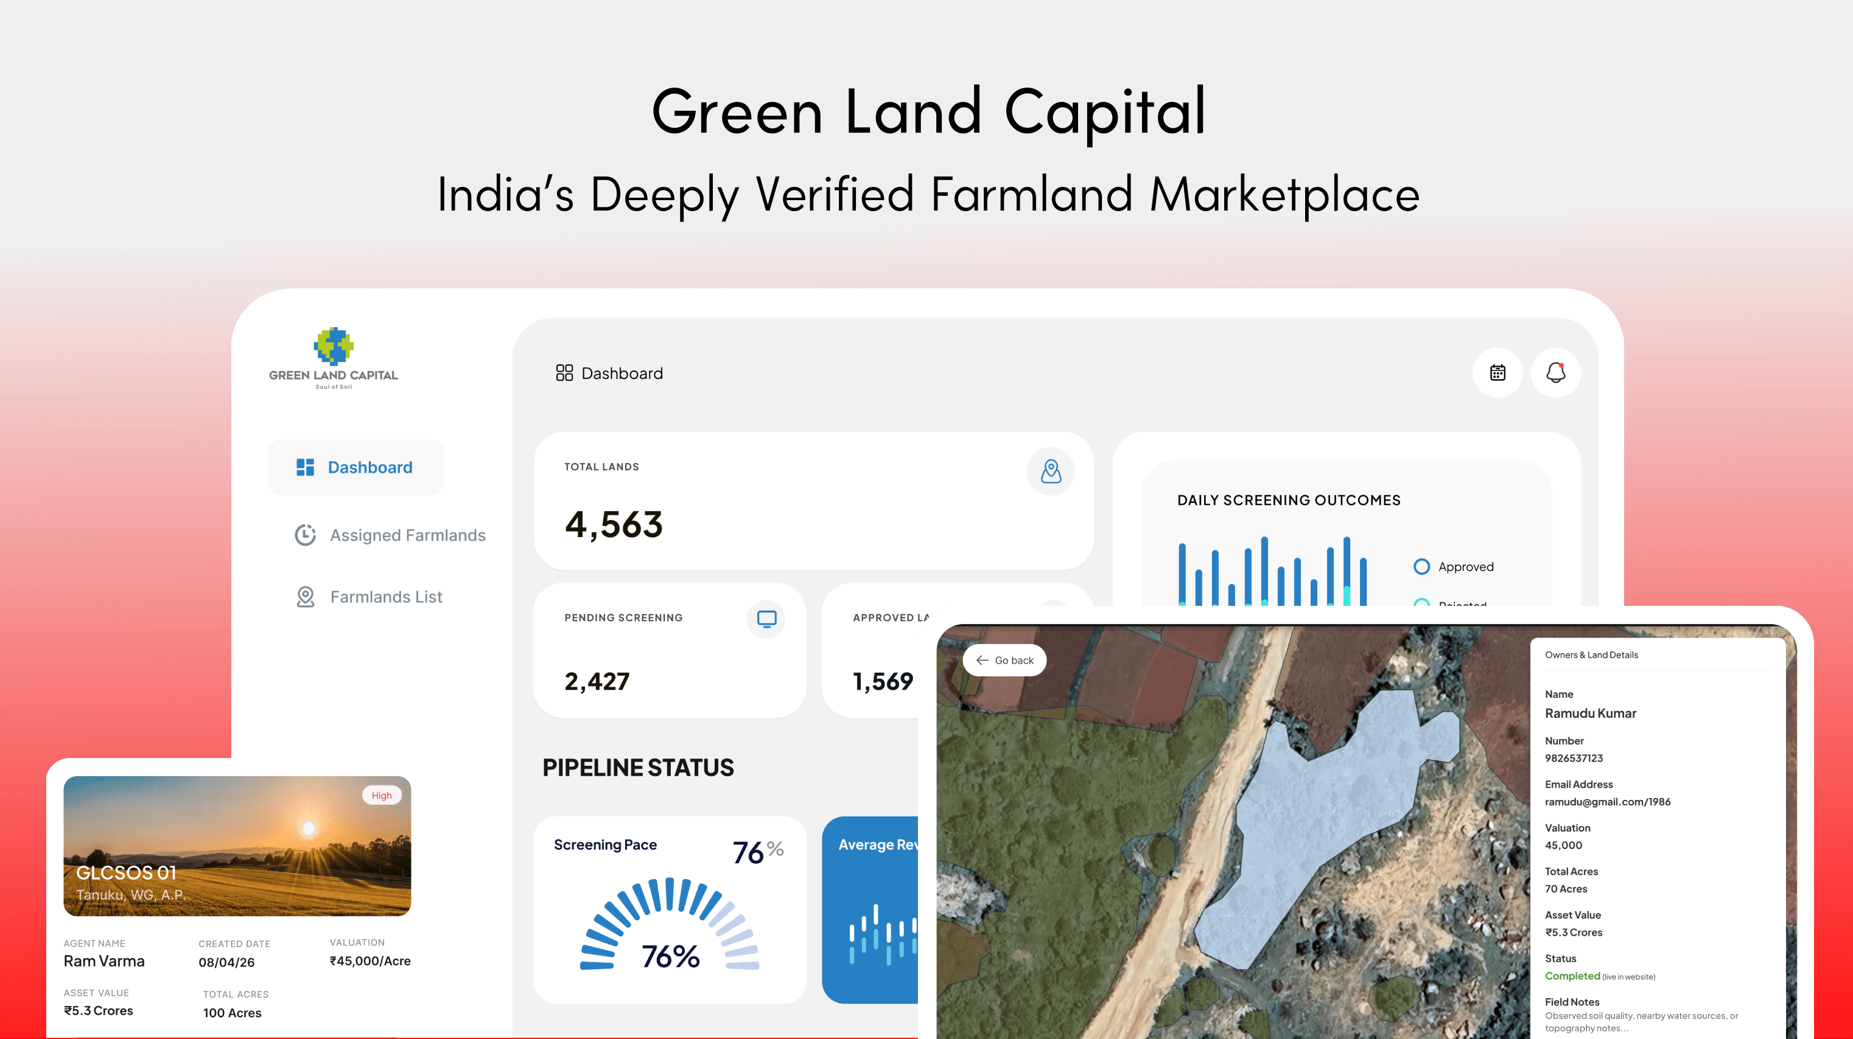Click the Screening Pace gauge

point(670,925)
